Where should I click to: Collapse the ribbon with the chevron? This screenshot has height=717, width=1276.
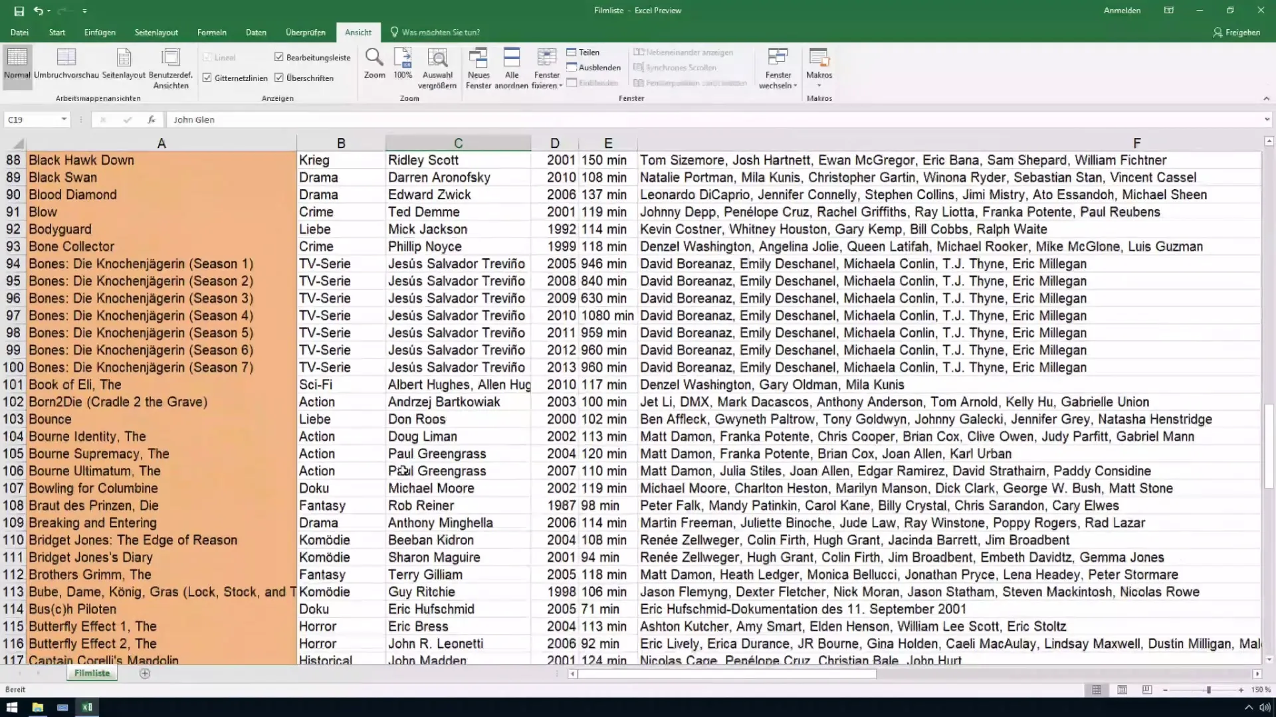(1266, 98)
